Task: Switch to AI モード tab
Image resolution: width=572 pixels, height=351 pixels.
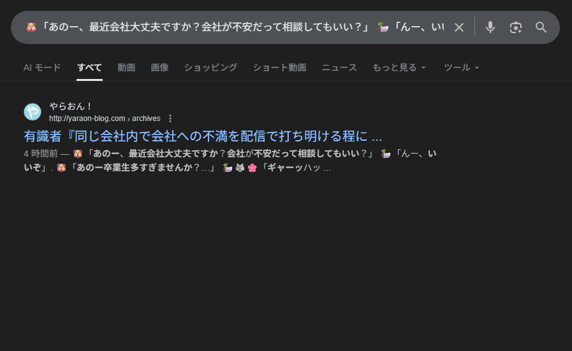Action: (x=42, y=68)
